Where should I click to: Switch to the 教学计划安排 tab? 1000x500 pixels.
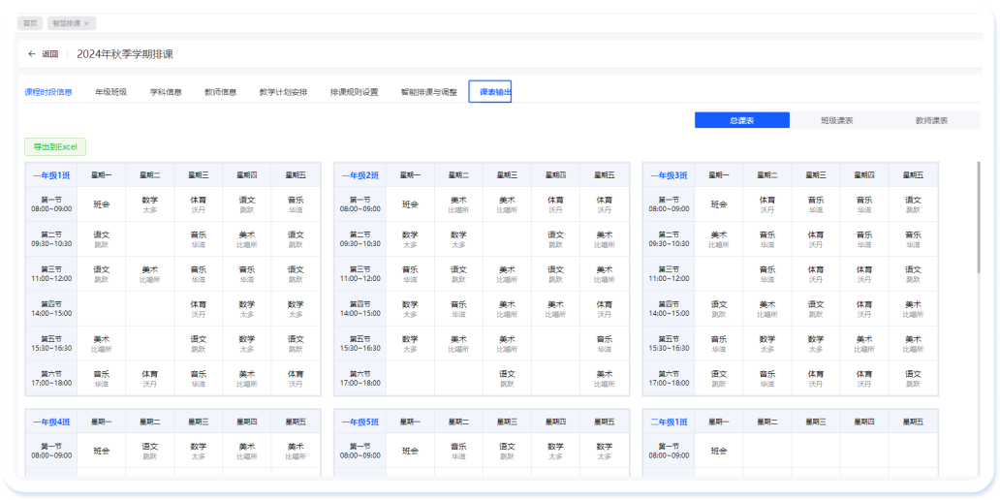pos(283,92)
